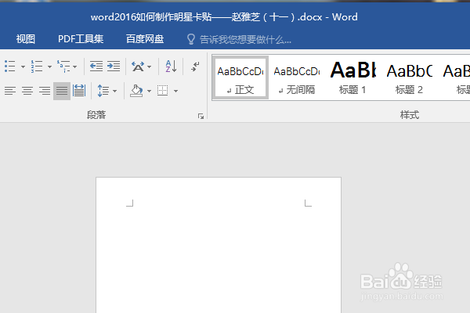Align text right
This screenshot has height=313, width=470.
tap(45, 91)
